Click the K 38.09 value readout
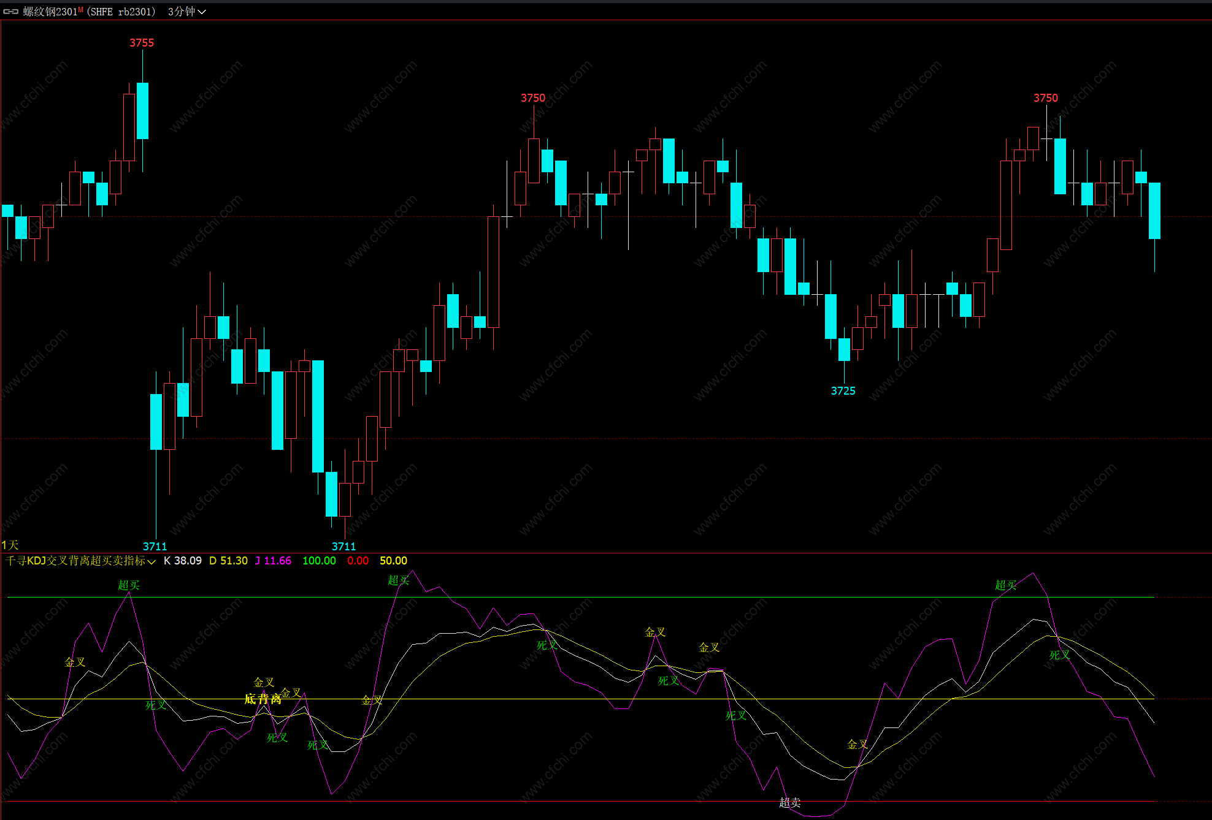The width and height of the screenshot is (1212, 820). coord(183,561)
